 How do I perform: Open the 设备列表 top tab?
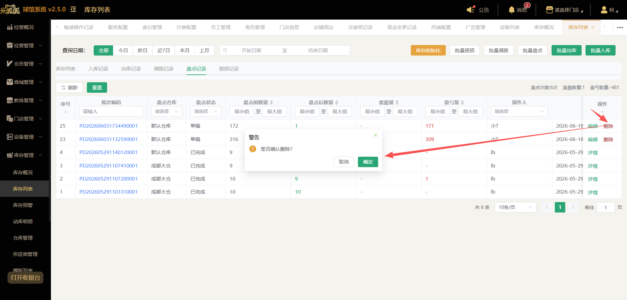pyautogui.click(x=510, y=27)
